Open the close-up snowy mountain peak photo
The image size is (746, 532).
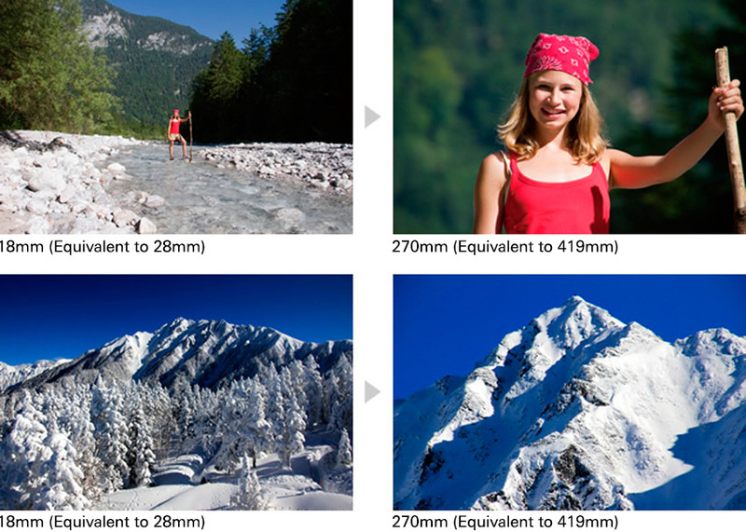pyautogui.click(x=570, y=392)
